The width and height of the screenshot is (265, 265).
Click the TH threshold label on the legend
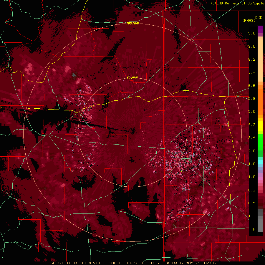[253, 229]
